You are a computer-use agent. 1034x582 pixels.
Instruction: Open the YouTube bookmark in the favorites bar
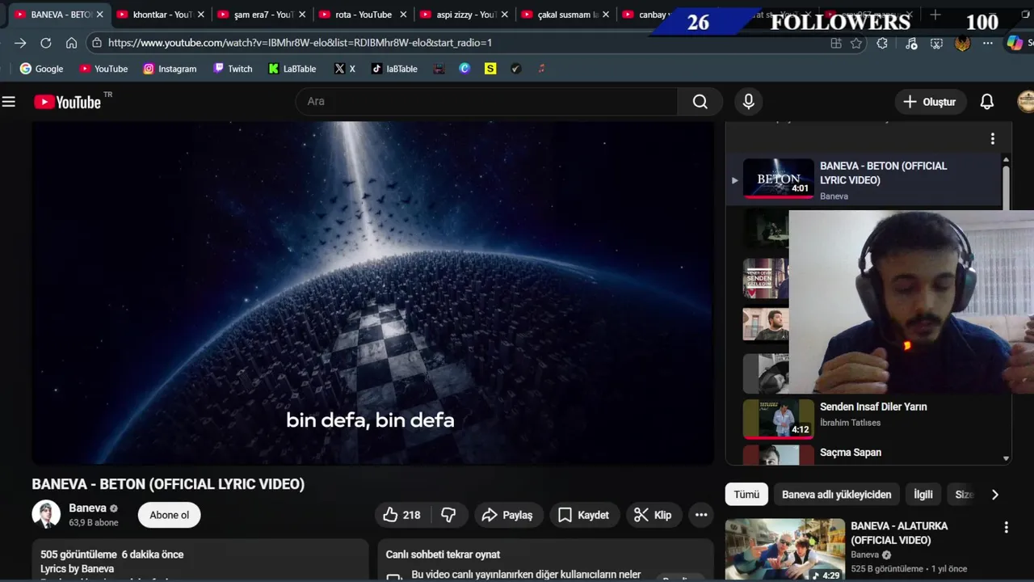(103, 69)
